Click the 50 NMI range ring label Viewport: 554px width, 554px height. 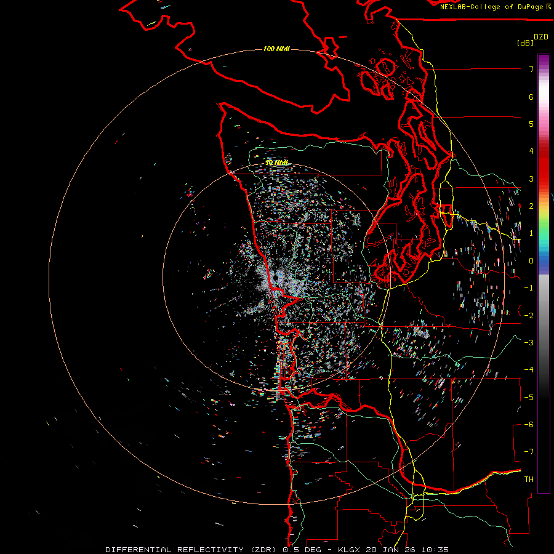click(276, 163)
